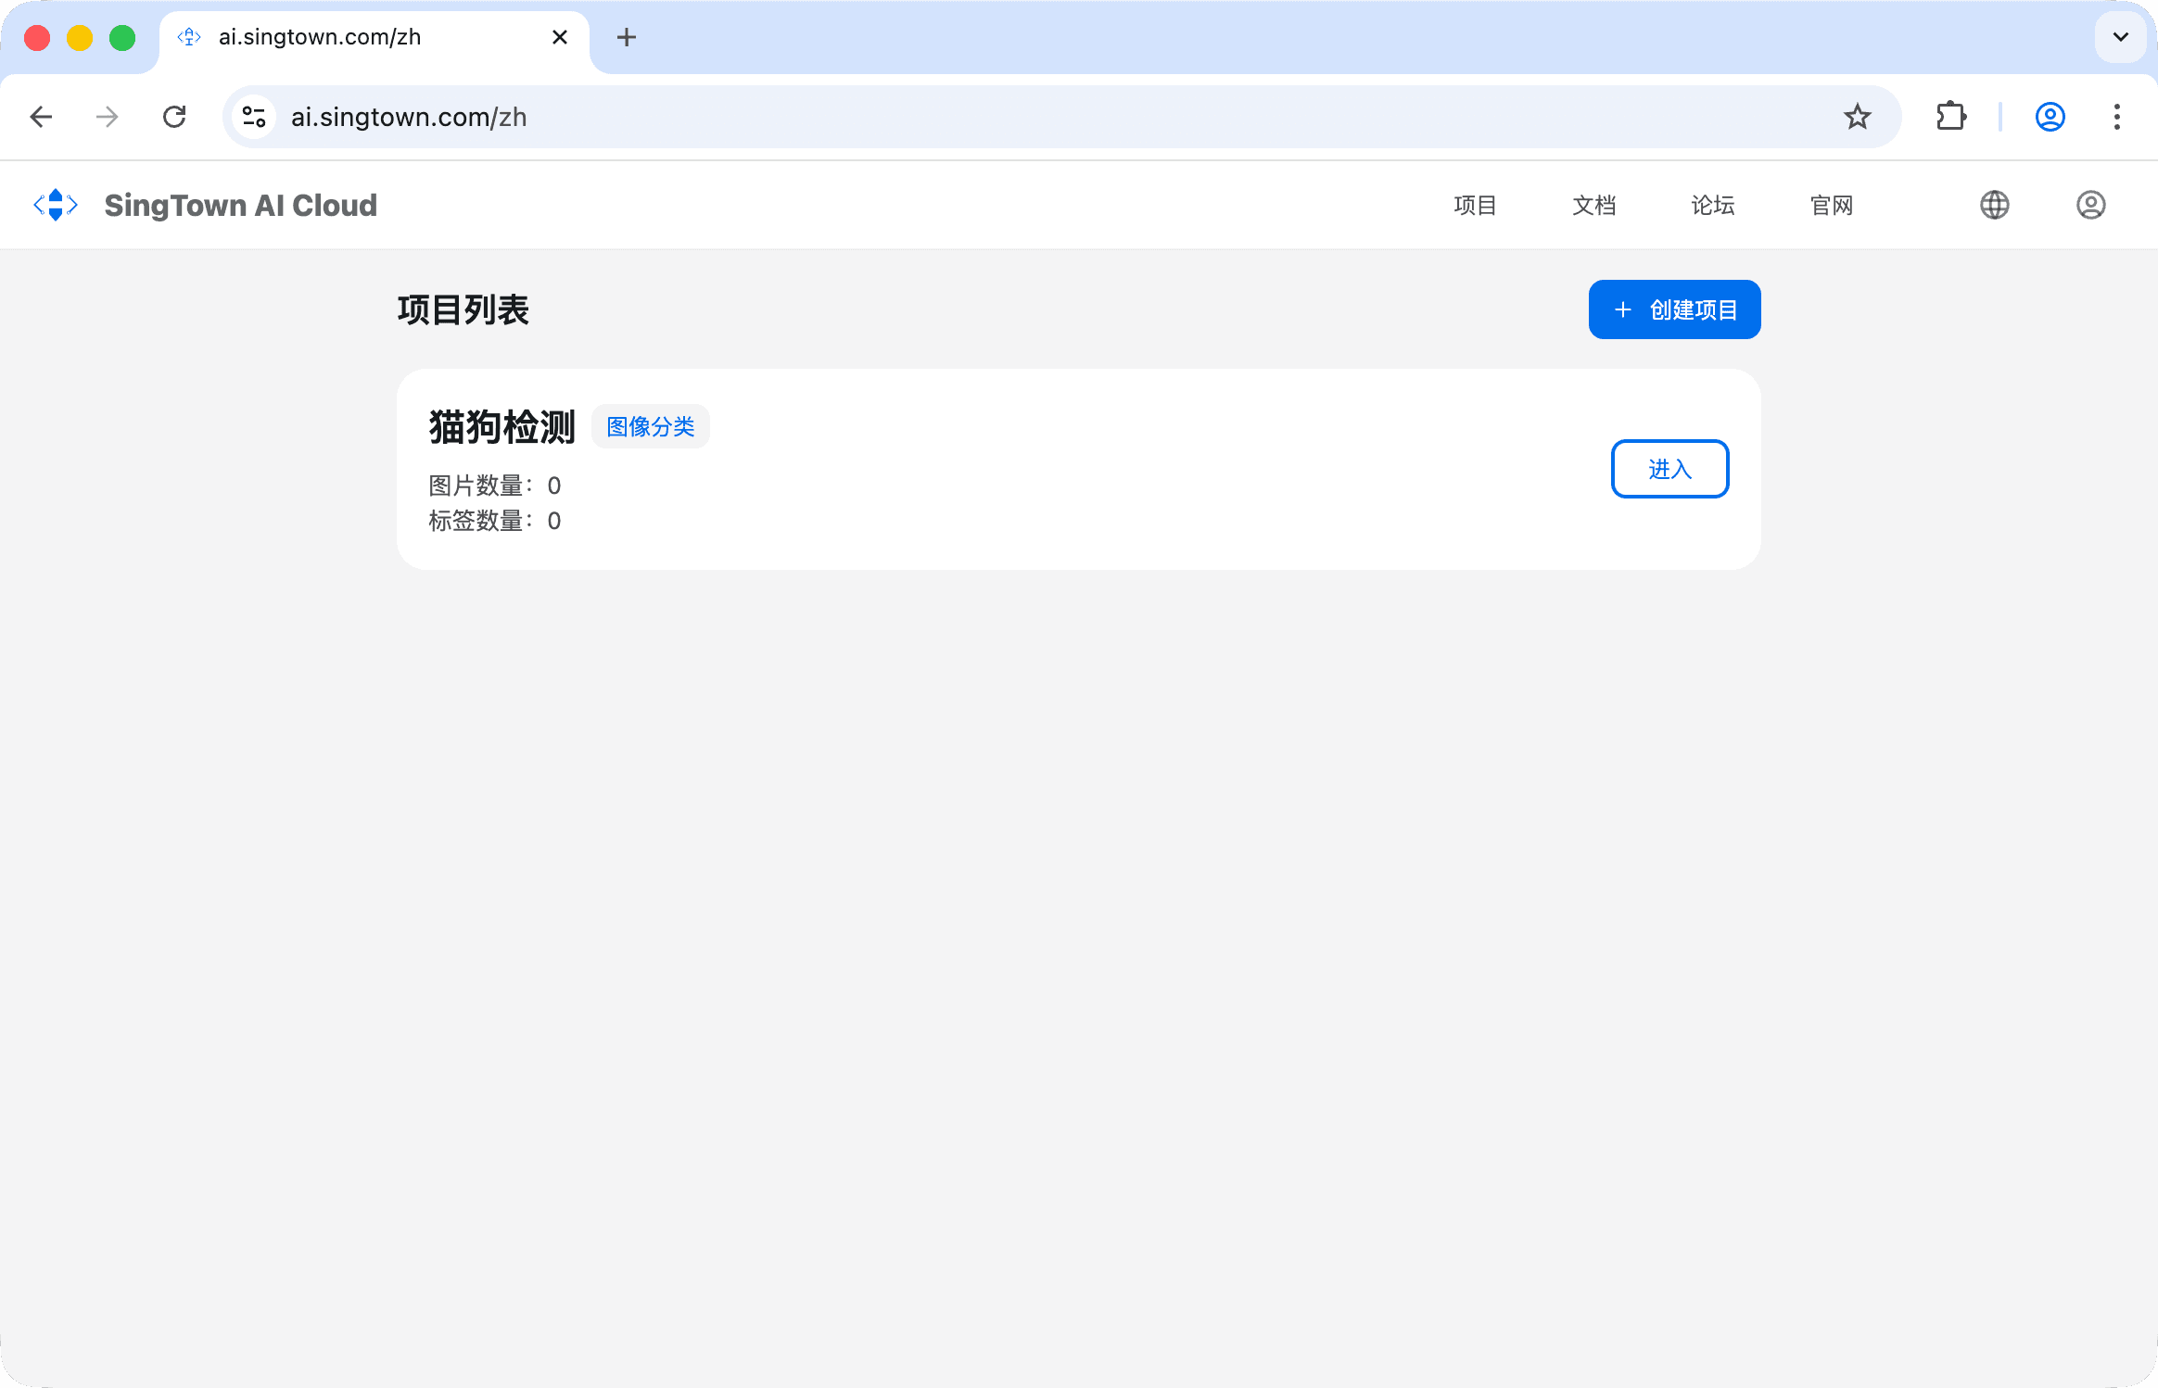Open the user account icon in site header

2090,205
